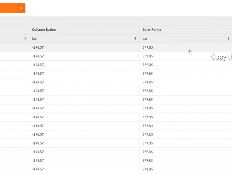Sort the cut-off leftmost column

(25, 38)
